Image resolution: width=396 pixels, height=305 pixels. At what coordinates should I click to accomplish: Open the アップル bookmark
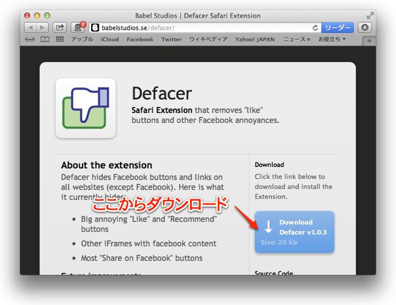(x=82, y=40)
